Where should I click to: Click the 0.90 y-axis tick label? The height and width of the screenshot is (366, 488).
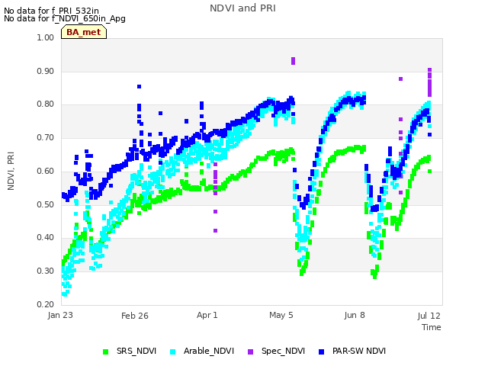pos(46,71)
